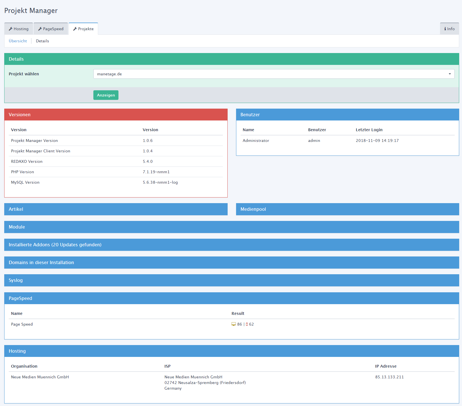Screen dimensions: 462x406
Task: Select the Projekte tab
Action: tap(83, 29)
